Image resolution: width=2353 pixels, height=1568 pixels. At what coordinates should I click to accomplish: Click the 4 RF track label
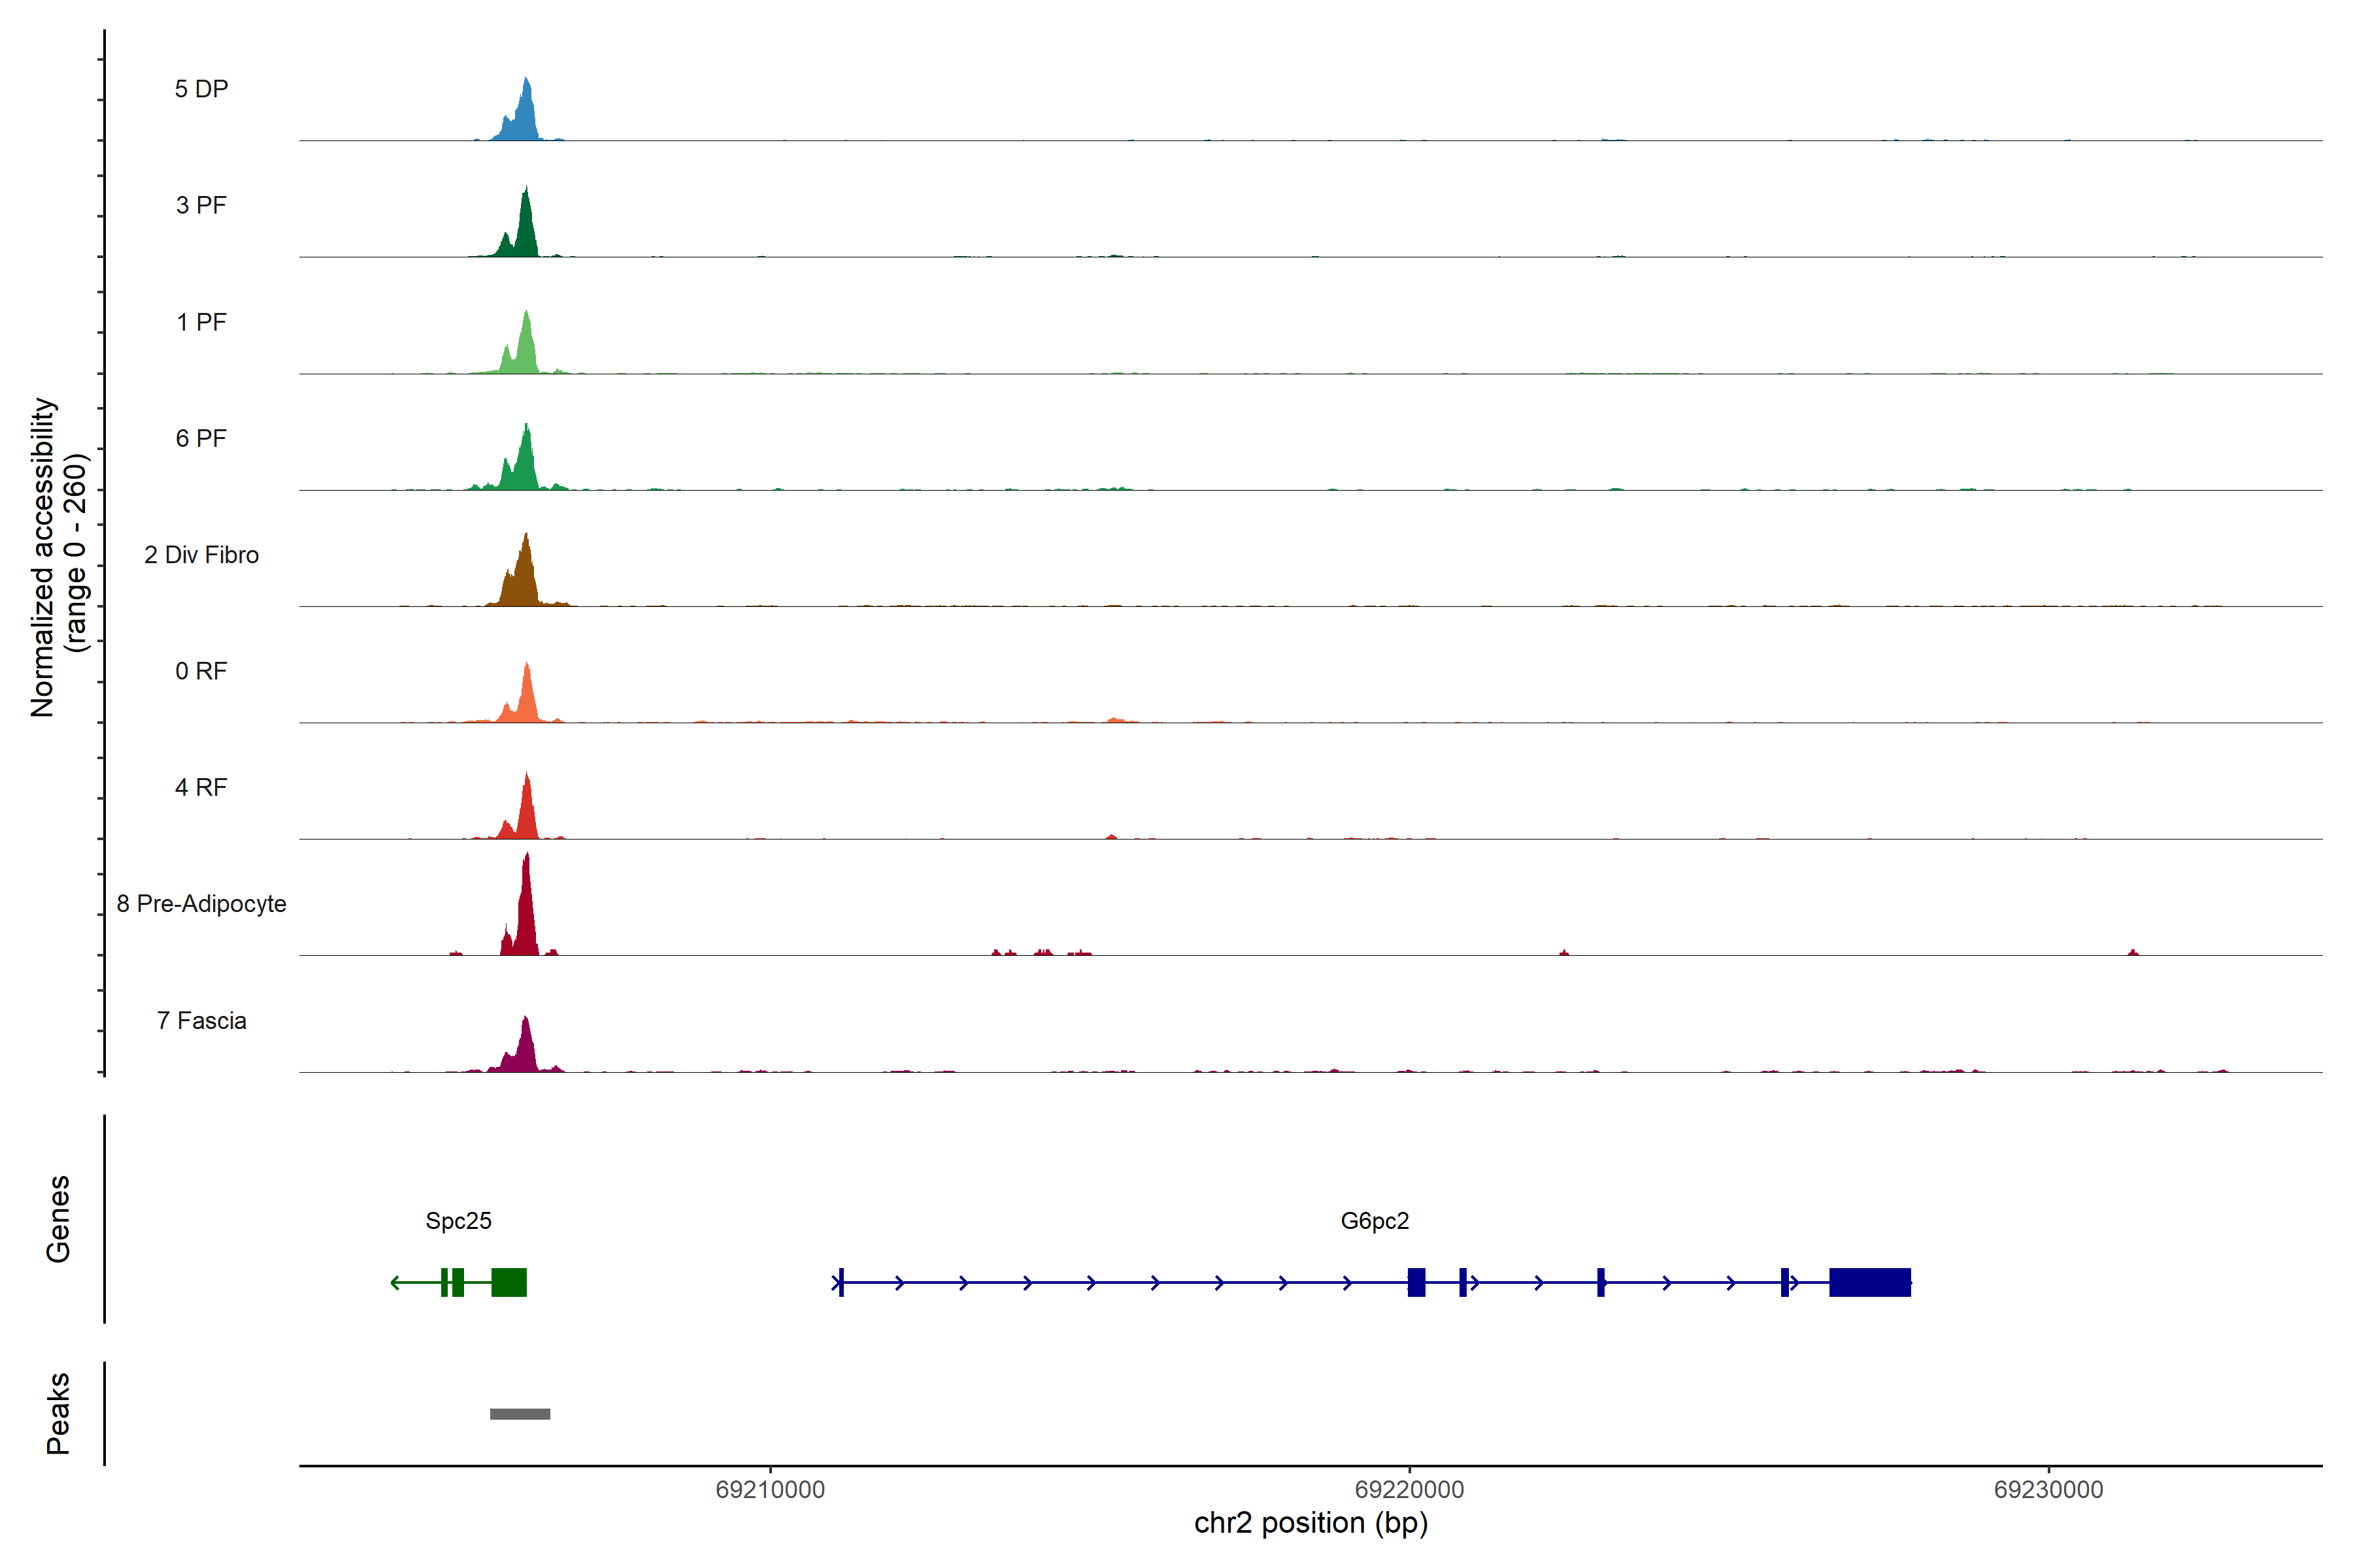point(201,787)
